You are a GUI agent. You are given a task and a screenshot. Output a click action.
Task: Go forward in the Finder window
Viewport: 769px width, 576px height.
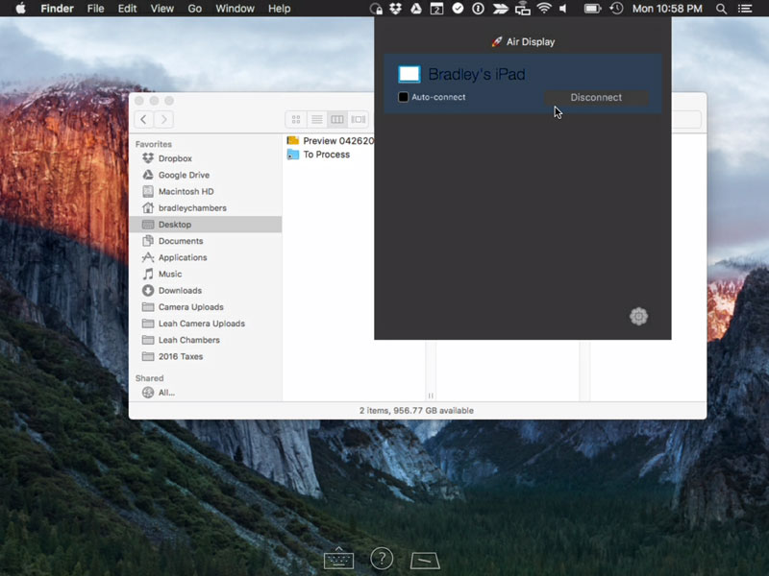[163, 119]
